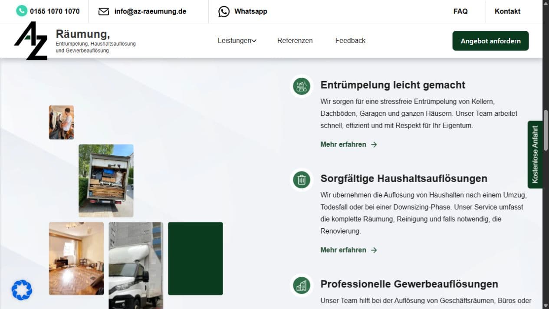Click Räumung, site title

point(83,34)
